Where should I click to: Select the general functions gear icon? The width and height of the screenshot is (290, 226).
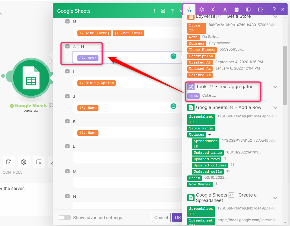[201, 9]
